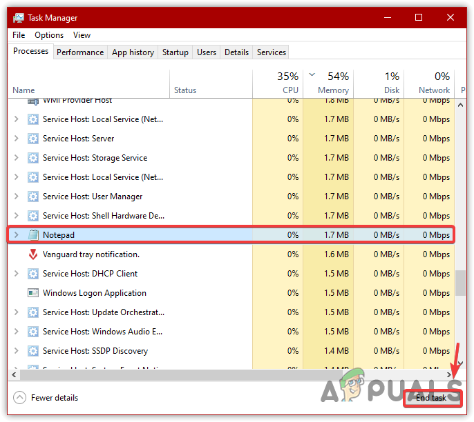Select the Service Host: DHCP Client name
The image size is (474, 422).
click(x=90, y=274)
